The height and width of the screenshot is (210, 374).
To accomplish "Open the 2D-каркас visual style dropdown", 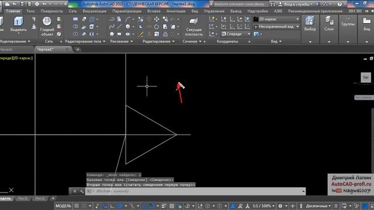I will 276,19.
